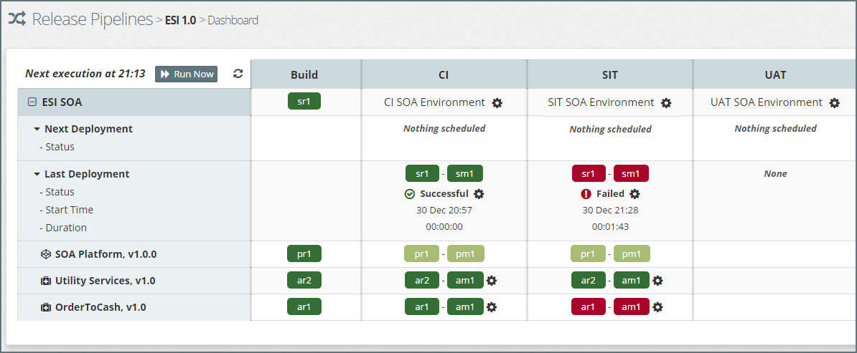This screenshot has width=857, height=353.
Task: Click the red sr1 badge under SIT
Action: (x=588, y=173)
